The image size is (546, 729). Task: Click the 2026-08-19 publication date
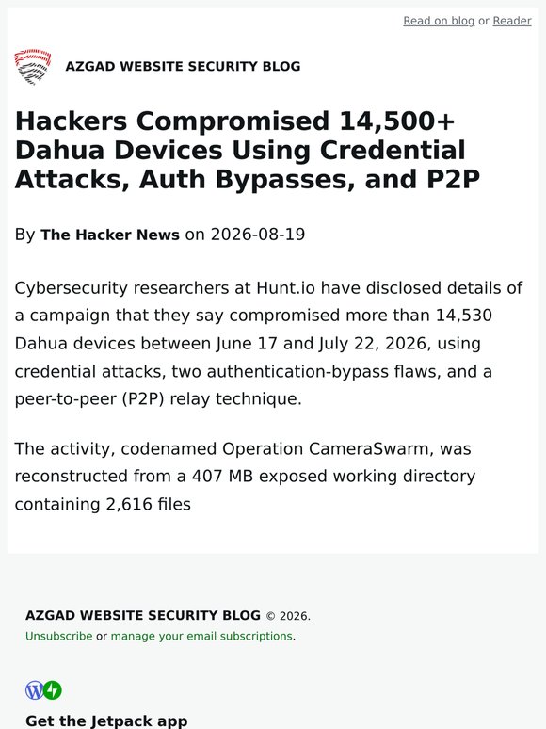point(258,235)
